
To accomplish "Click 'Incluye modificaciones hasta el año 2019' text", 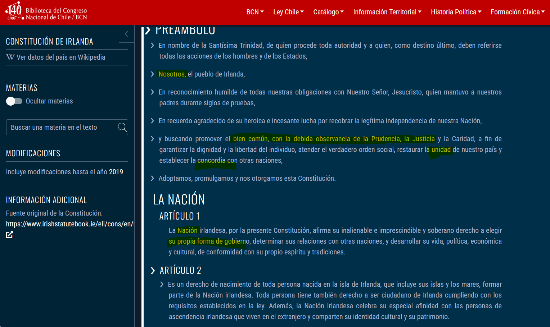I will point(64,172).
